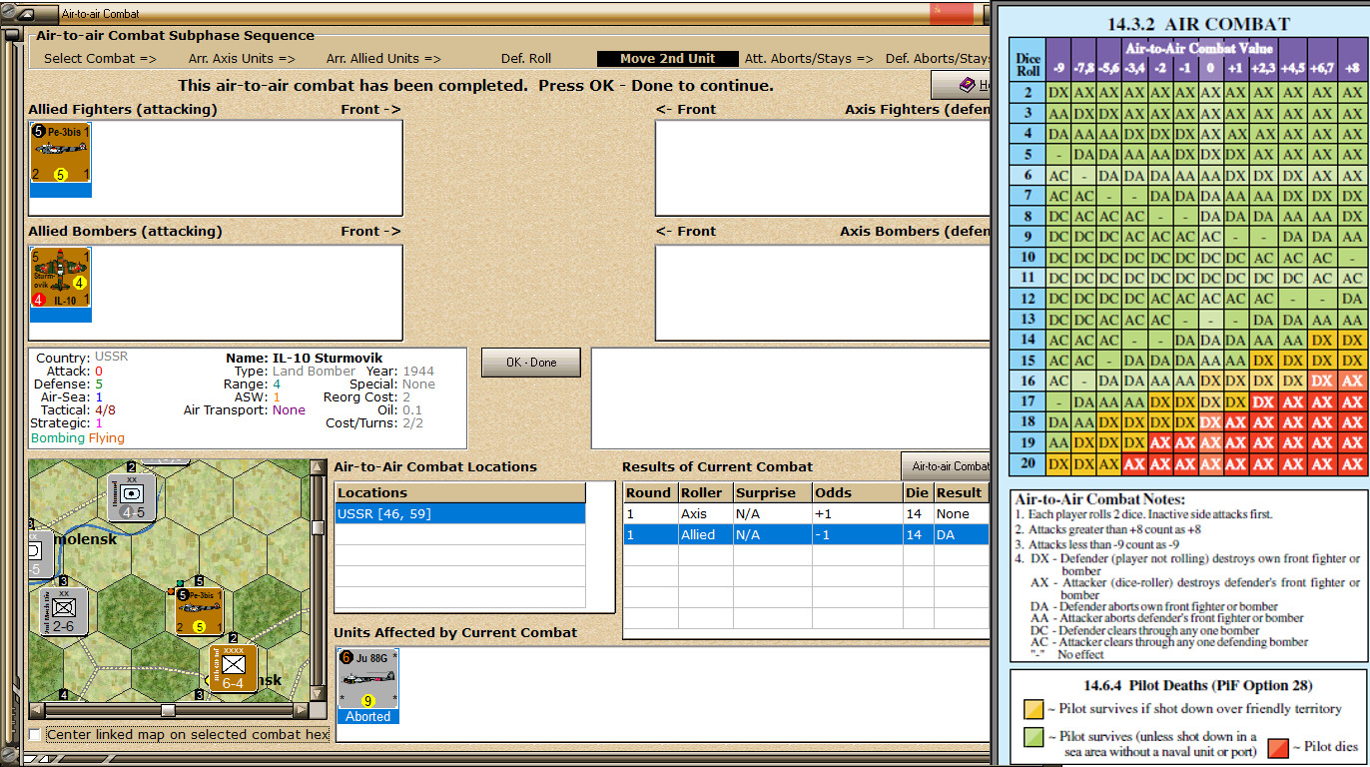
Task: Click the map's vertical scrollbar thumb
Action: [319, 526]
